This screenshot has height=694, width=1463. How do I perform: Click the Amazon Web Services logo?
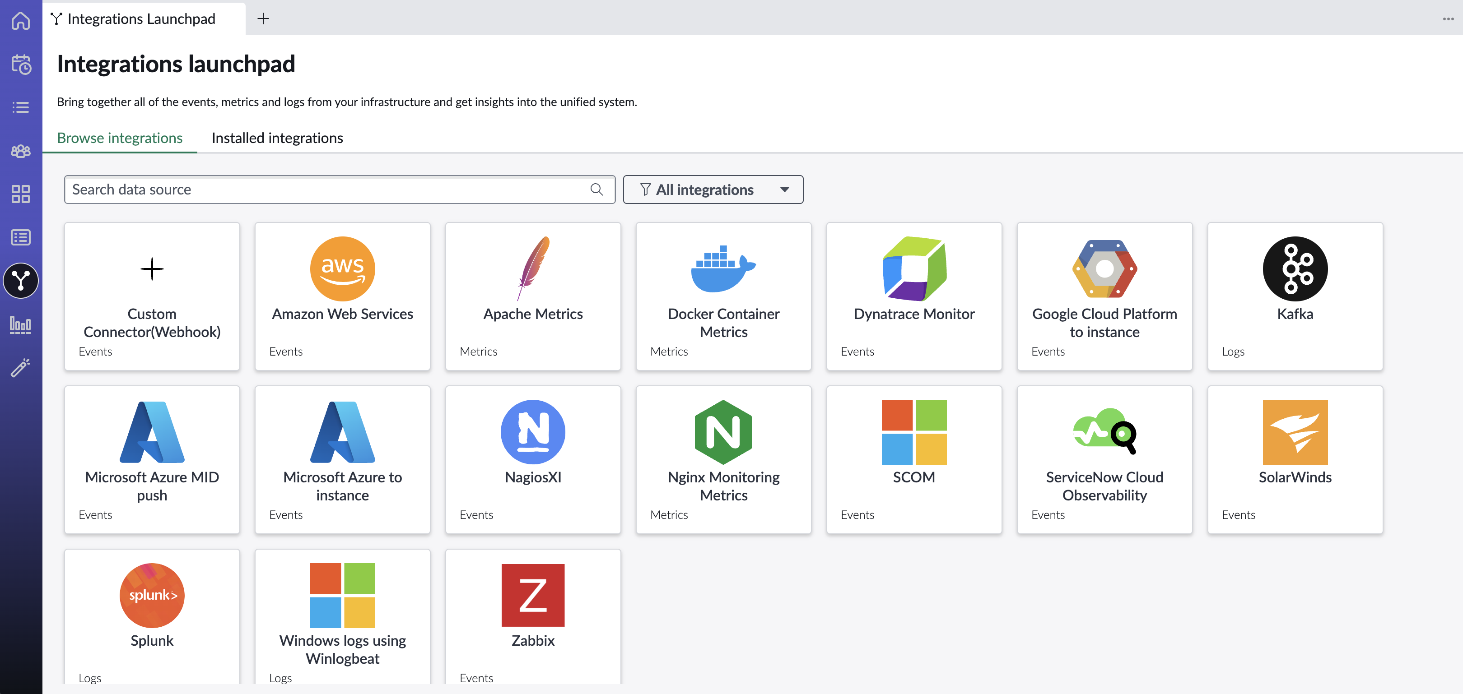click(342, 268)
